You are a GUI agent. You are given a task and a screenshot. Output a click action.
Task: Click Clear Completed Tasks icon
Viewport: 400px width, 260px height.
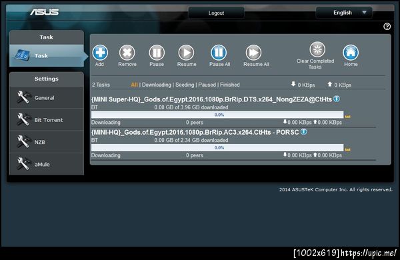(317, 49)
